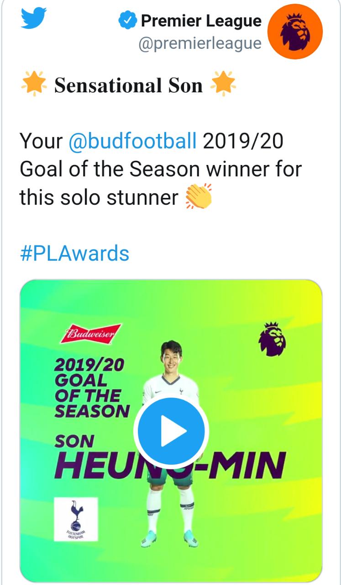
Task: Open the #PLAwards hashtag
Action: point(74,253)
